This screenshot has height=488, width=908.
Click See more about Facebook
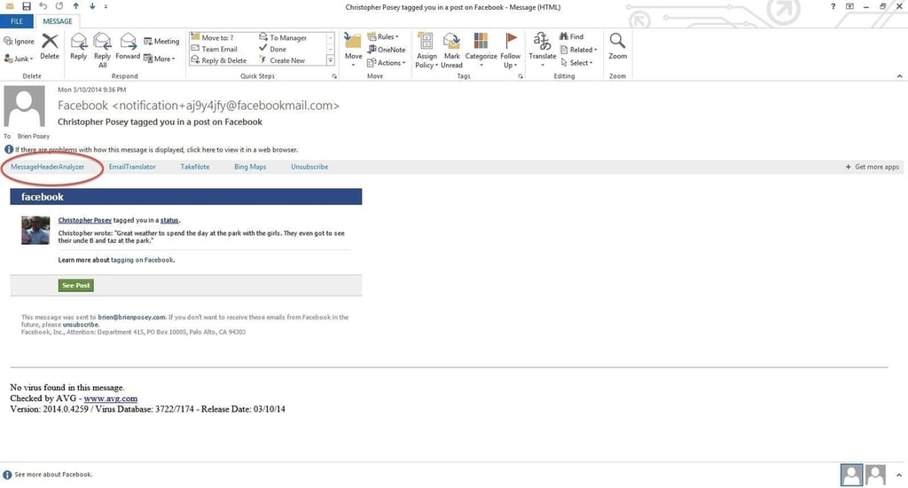(x=53, y=475)
